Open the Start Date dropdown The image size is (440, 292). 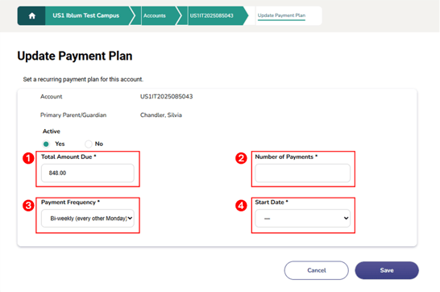point(302,218)
